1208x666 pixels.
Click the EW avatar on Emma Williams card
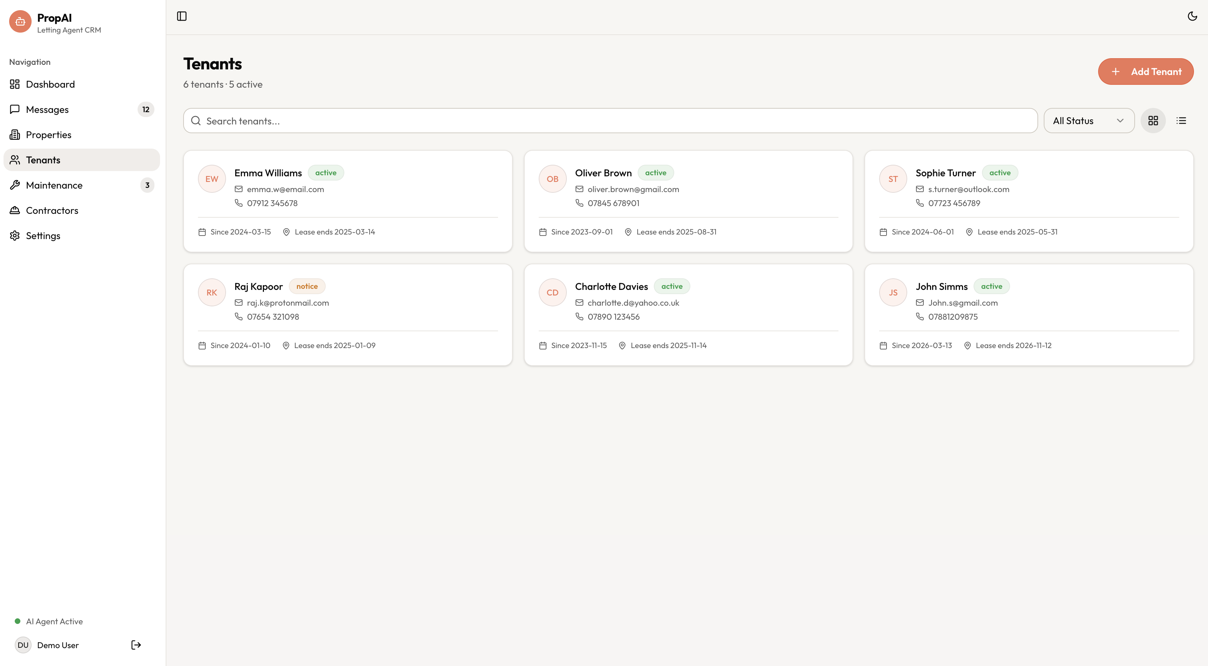(x=212, y=179)
